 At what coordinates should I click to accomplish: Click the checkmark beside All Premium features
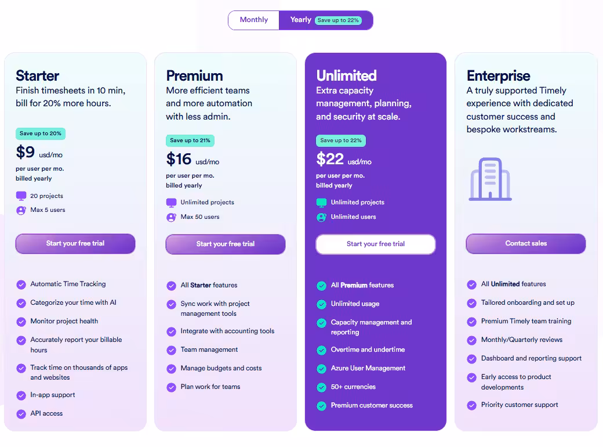pyautogui.click(x=322, y=286)
